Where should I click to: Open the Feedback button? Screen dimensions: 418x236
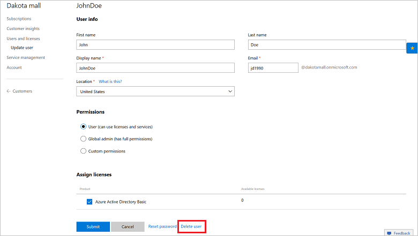(x=399, y=233)
